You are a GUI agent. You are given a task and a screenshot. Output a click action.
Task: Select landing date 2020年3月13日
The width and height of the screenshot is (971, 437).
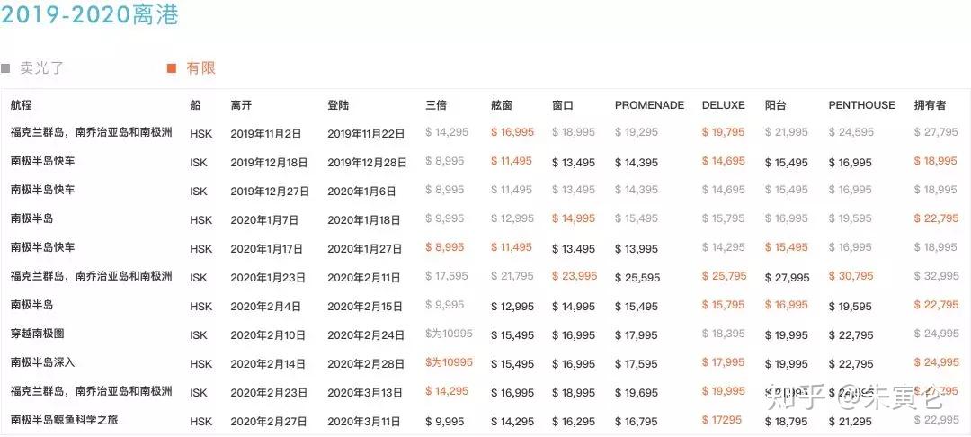pos(365,393)
